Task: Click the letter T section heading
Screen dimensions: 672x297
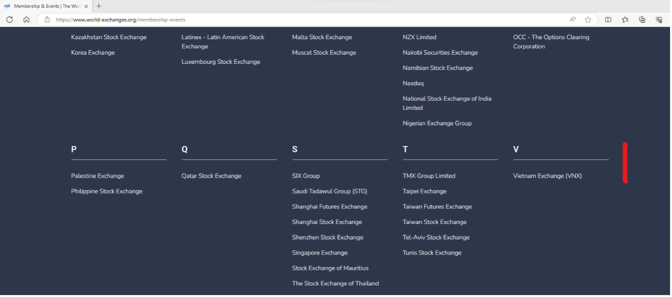Action: (x=405, y=150)
